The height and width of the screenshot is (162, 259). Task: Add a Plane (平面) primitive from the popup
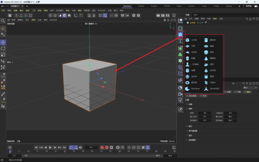click(x=191, y=46)
